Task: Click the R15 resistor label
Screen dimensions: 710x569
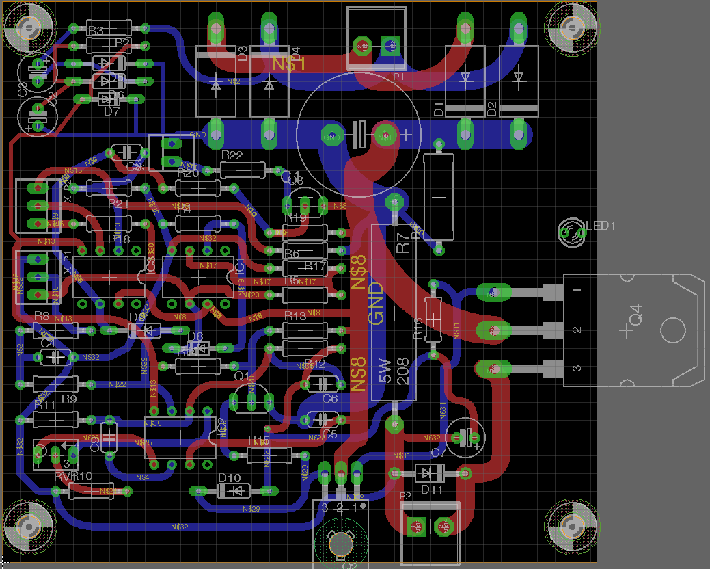Action: coord(259,441)
